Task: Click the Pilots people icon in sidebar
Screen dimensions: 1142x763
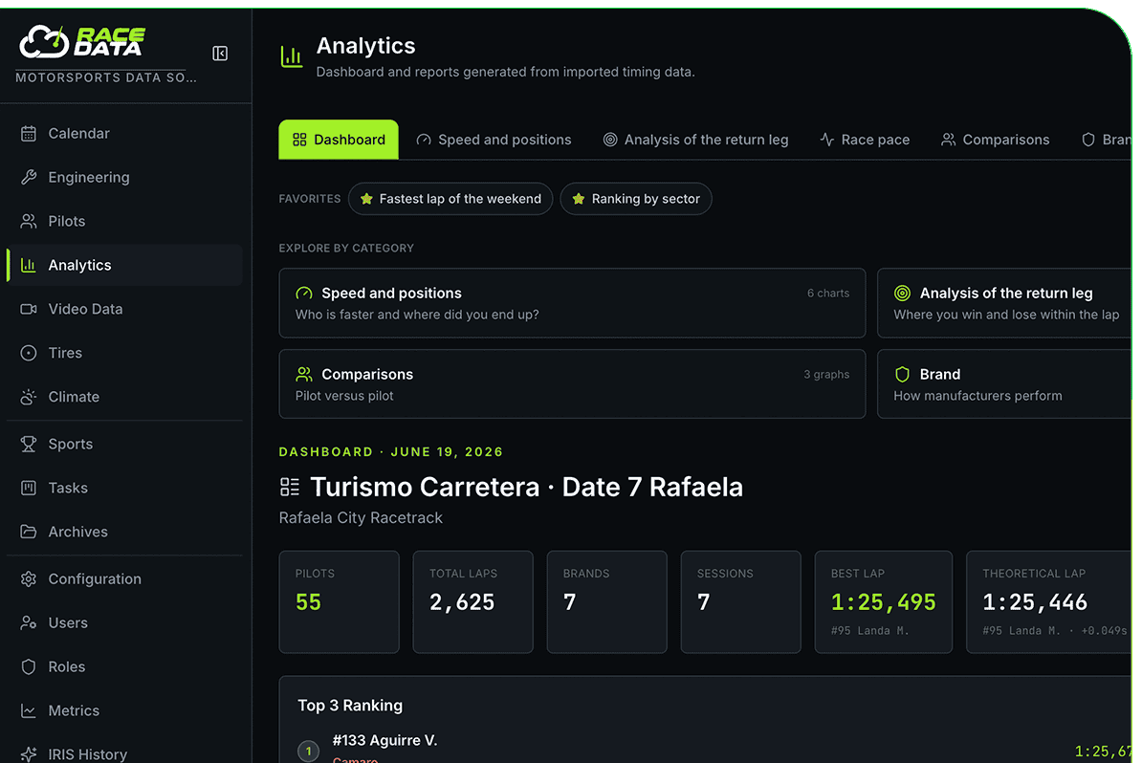Action: [29, 221]
